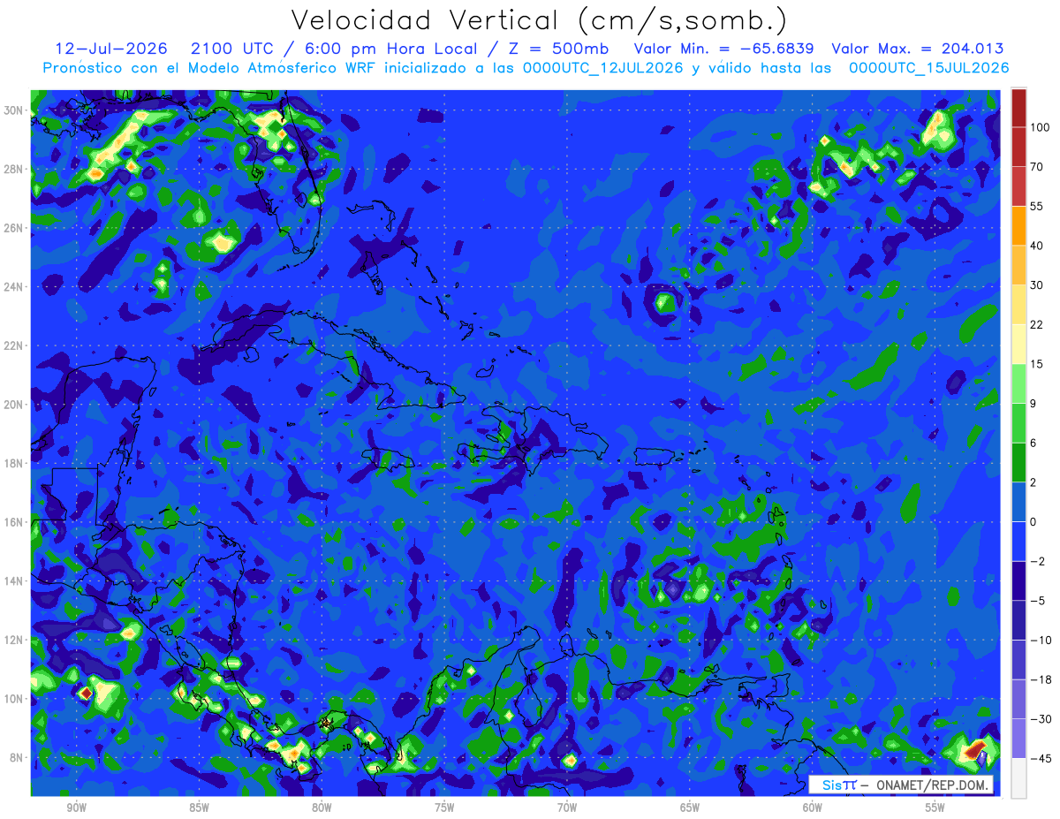Click the longitude label "85W"
1060x819 pixels.
tap(199, 808)
